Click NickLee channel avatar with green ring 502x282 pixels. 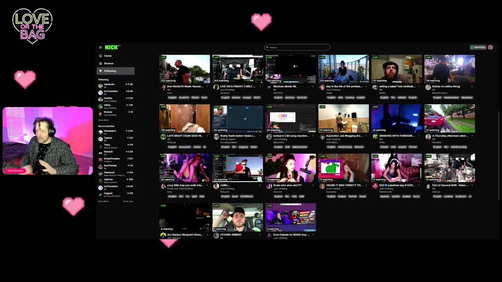coord(163,137)
